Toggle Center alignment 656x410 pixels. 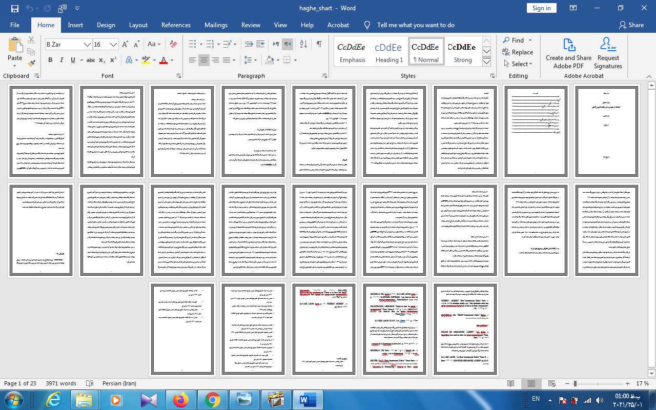[204, 60]
